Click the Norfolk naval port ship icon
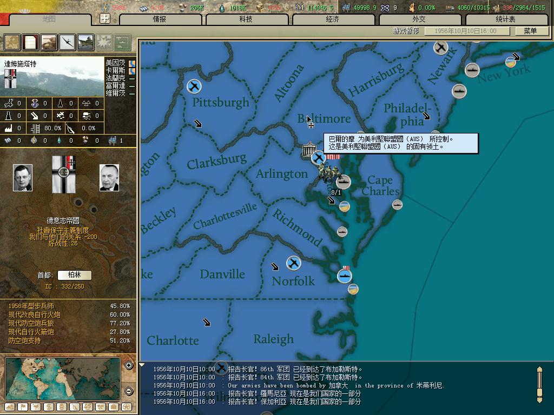Image resolution: width=554 pixels, height=415 pixels. (344, 276)
